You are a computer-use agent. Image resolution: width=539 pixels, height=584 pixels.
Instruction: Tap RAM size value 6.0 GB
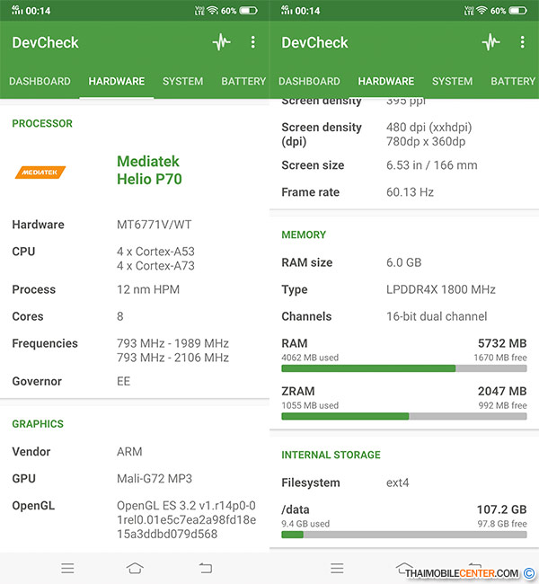pos(403,262)
